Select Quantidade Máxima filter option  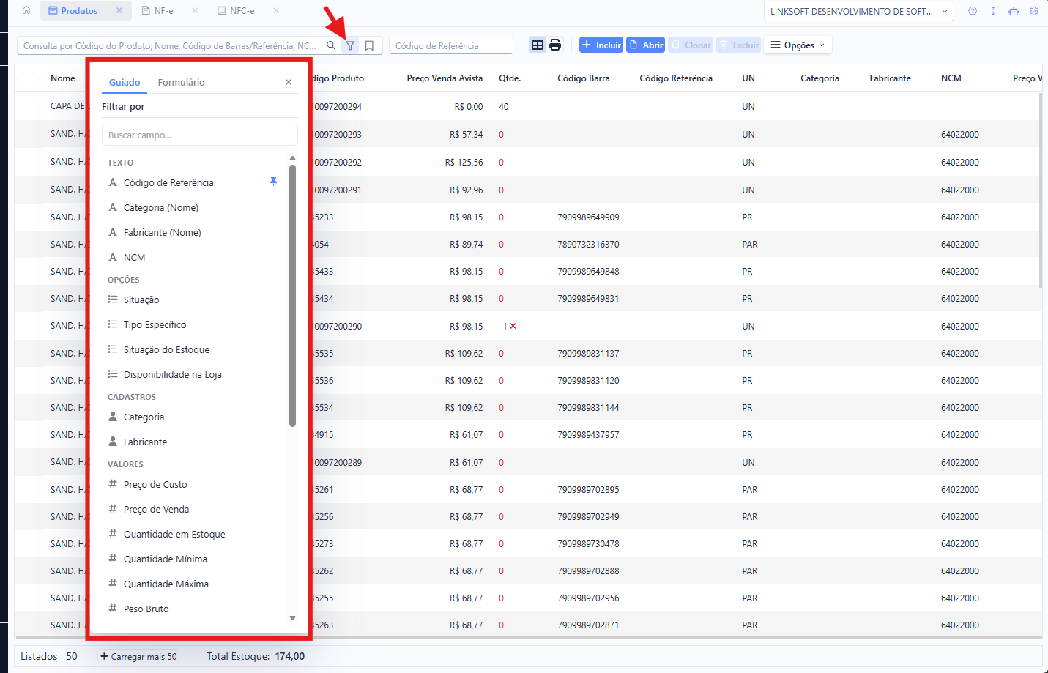pyautogui.click(x=166, y=584)
